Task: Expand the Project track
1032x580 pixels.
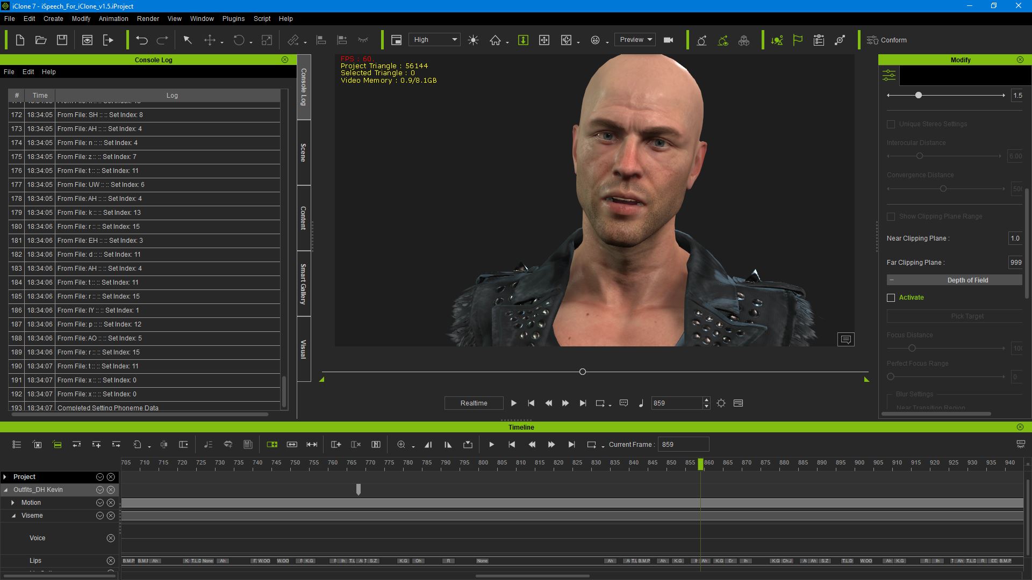Action: click(5, 477)
